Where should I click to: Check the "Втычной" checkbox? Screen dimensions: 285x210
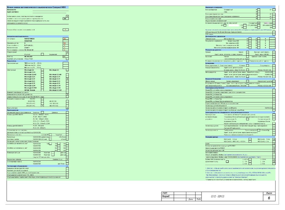[x=42, y=54]
